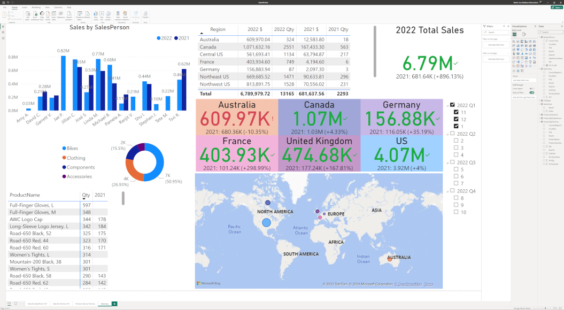The height and width of the screenshot is (310, 564).
Task: Check the 2022 Q2 slicer checkbox
Action: click(452, 134)
